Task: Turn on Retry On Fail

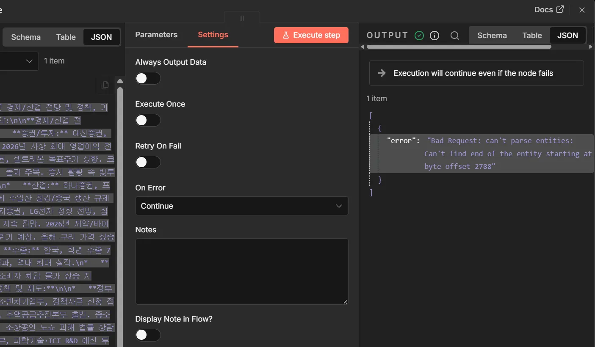Action: (x=148, y=162)
